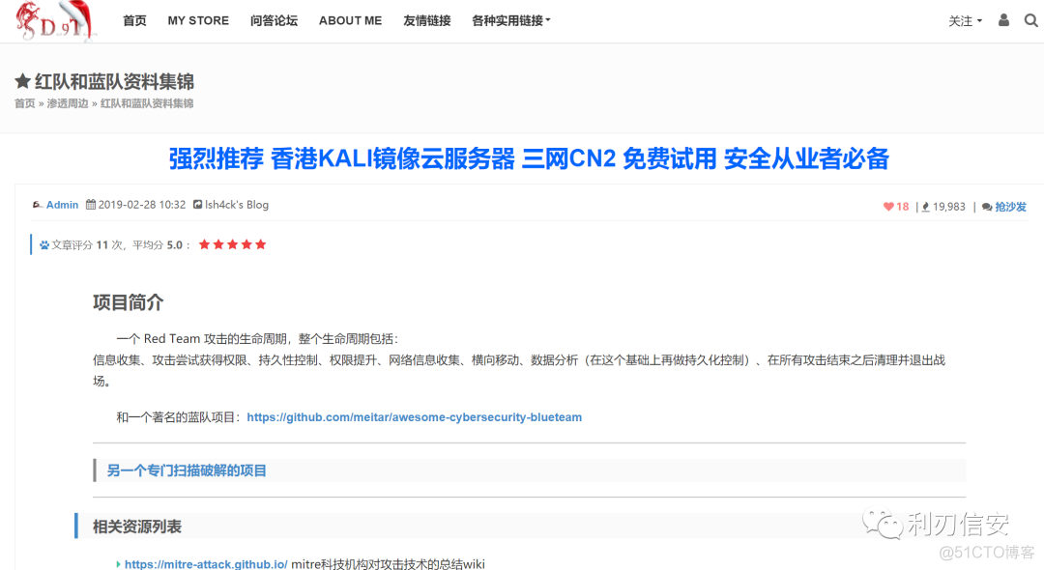
Task: Open the 另一个专门扫描破解的项目 link
Action: click(x=187, y=470)
